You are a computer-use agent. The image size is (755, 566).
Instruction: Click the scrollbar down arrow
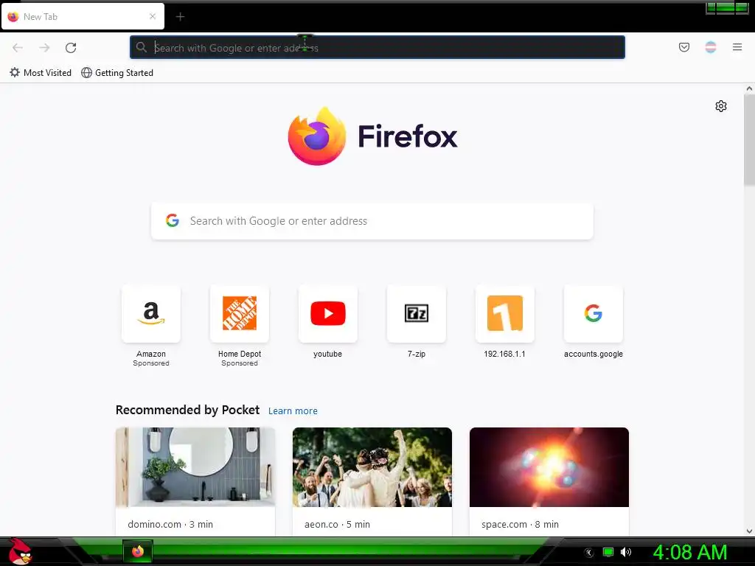pyautogui.click(x=749, y=531)
